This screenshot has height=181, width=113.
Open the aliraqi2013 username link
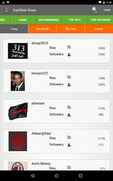click(40, 43)
